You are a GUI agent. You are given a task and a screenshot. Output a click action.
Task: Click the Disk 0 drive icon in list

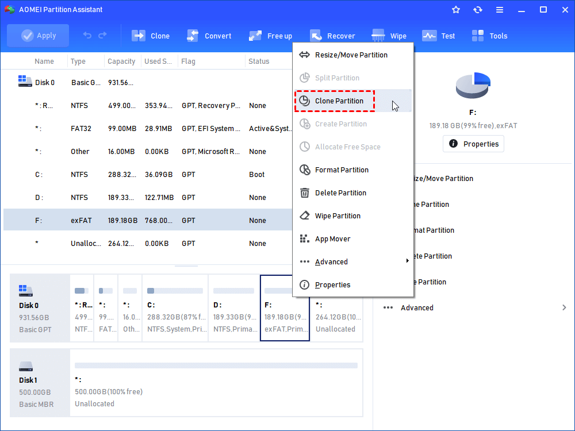[25, 81]
